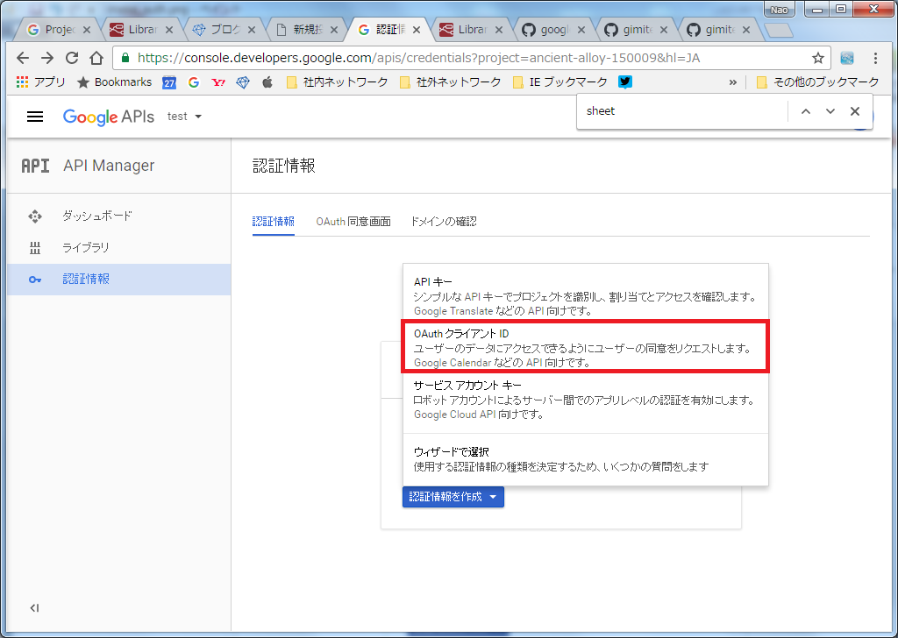The height and width of the screenshot is (638, 898).
Task: Close the find-in-page bar
Action: click(854, 111)
